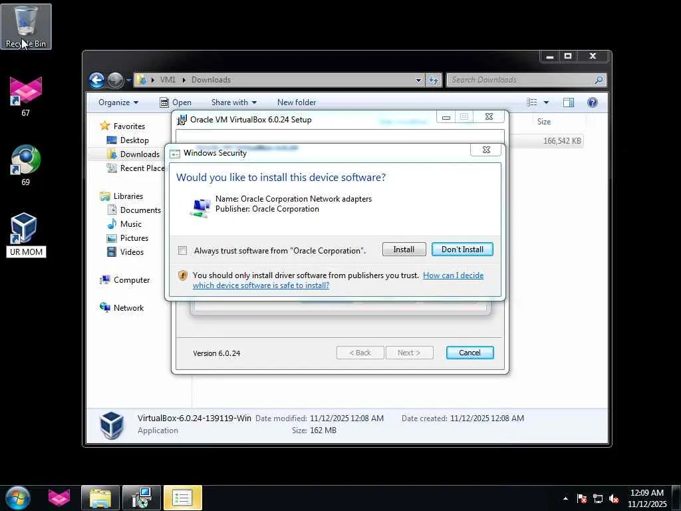This screenshot has width=681, height=511.
Task: Minimize the VirtualBox Setup window
Action: (446, 117)
